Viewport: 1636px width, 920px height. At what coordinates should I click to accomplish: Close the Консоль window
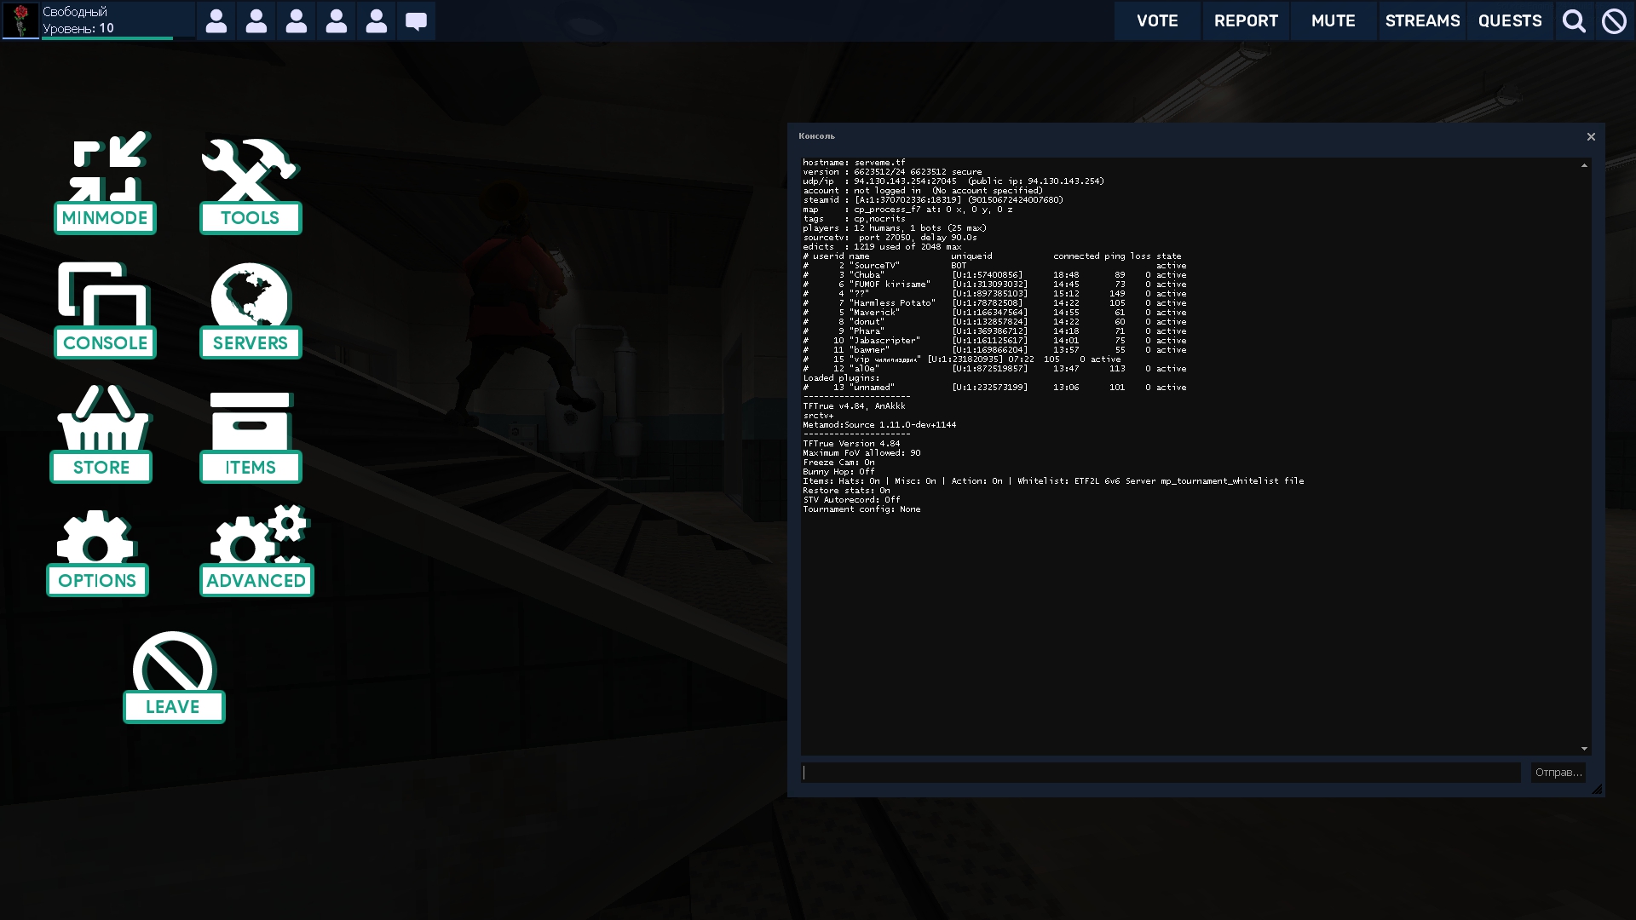pyautogui.click(x=1591, y=136)
